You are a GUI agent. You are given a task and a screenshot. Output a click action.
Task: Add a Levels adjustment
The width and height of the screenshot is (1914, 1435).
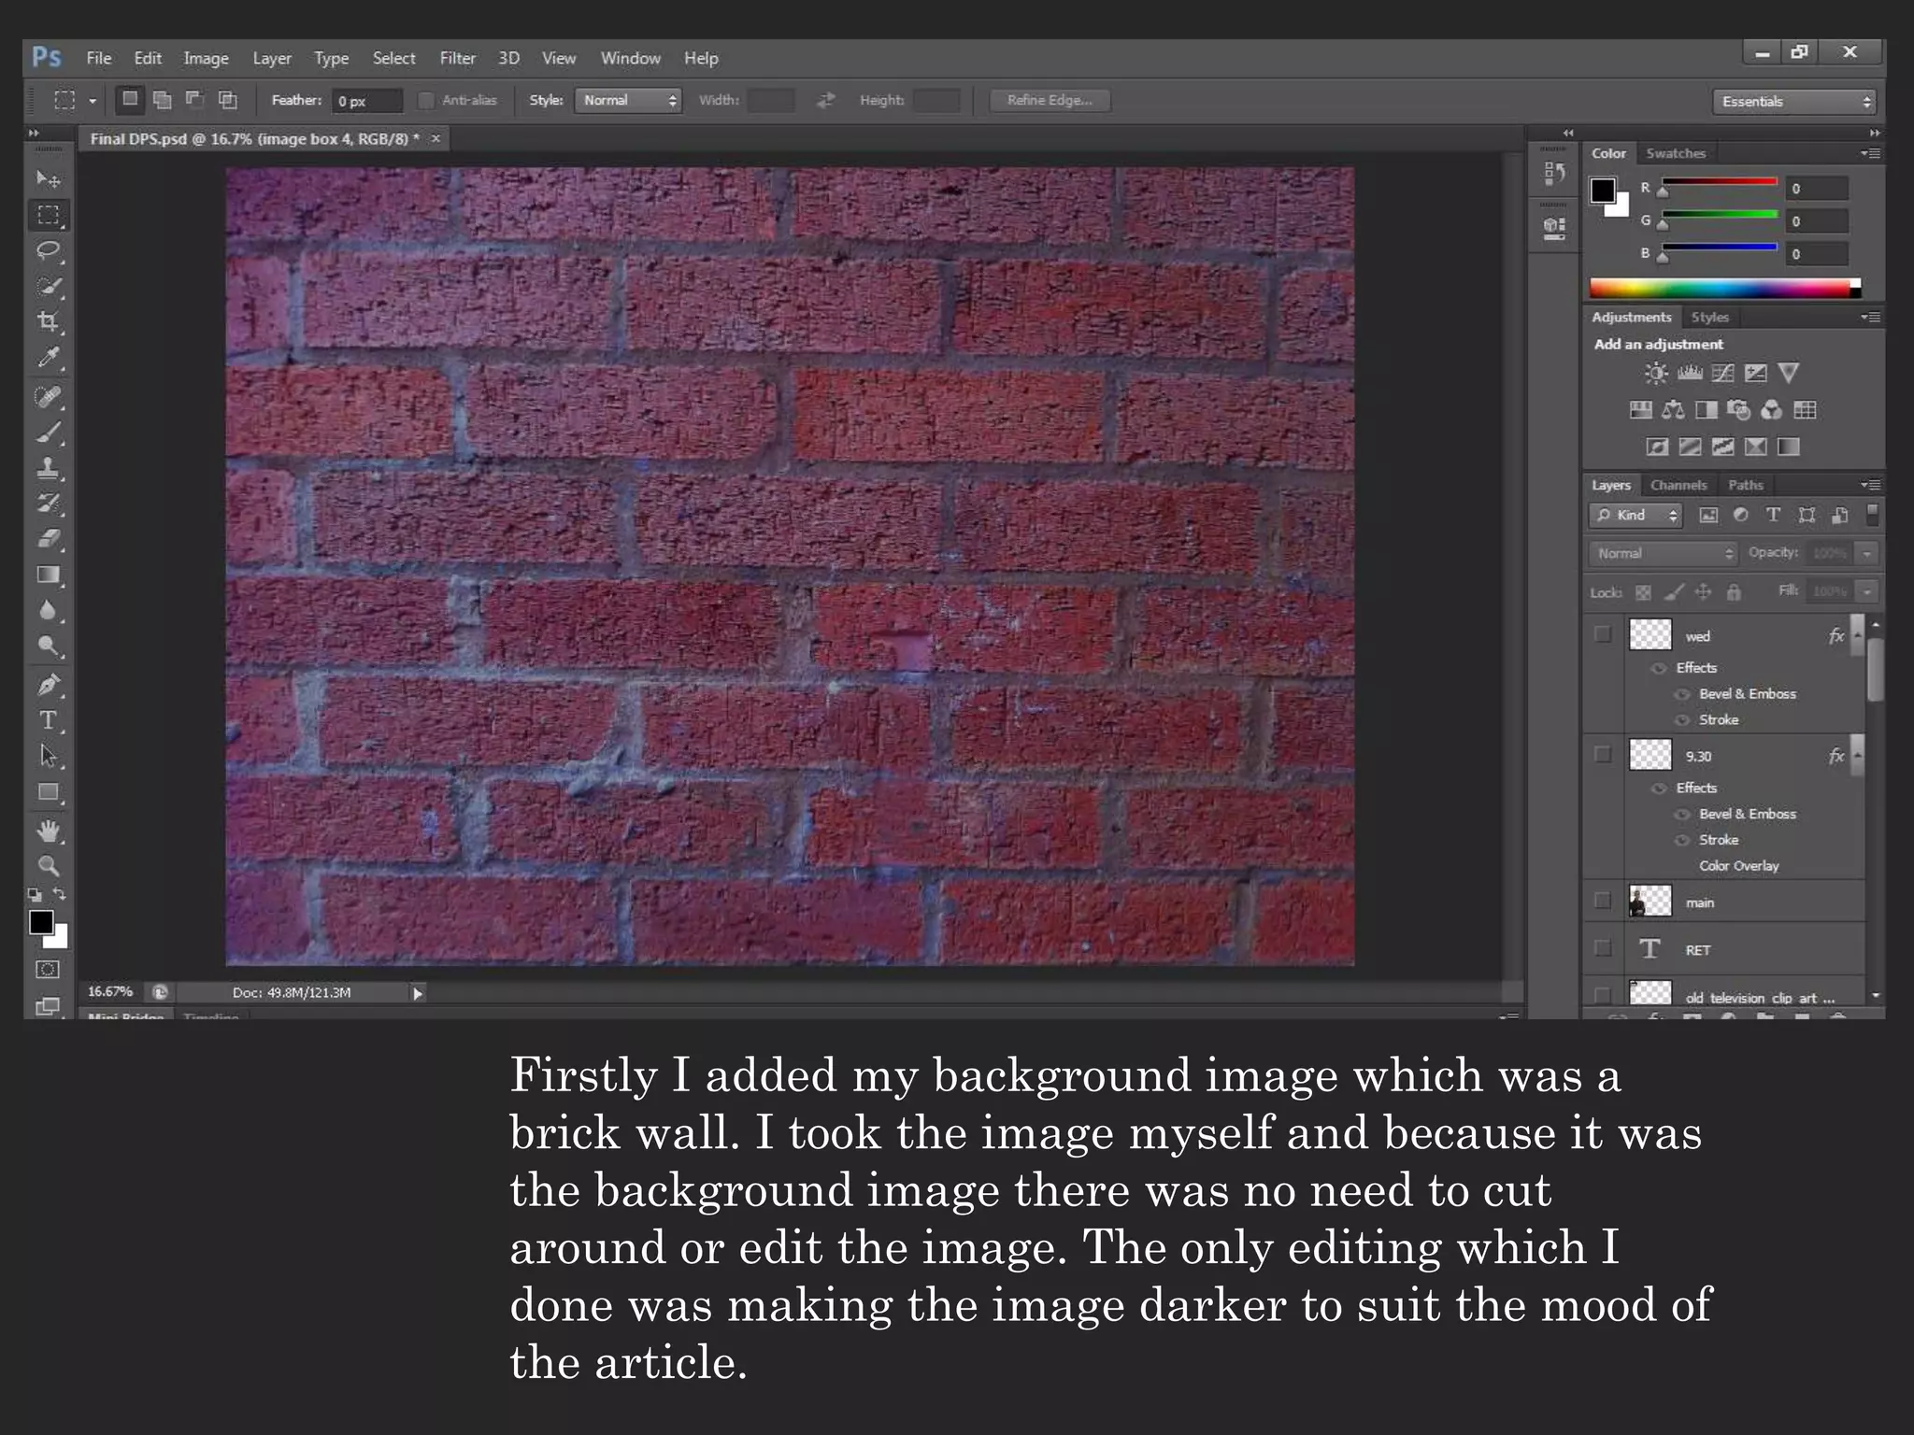point(1690,374)
